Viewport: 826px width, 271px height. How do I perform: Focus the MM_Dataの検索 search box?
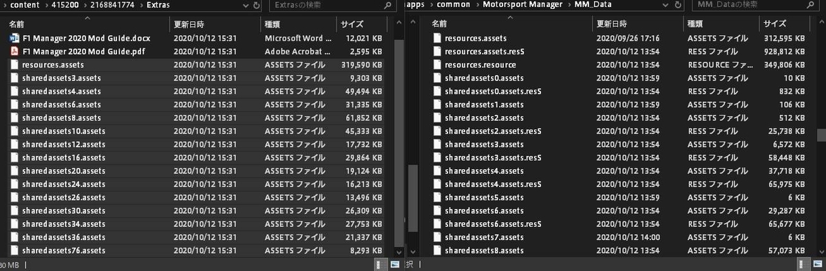tap(755, 6)
